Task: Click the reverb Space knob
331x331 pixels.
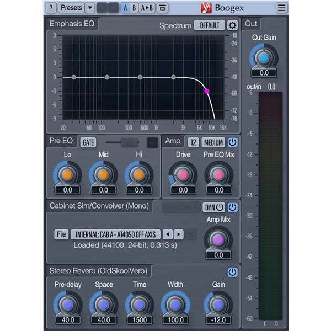Action: (104, 305)
